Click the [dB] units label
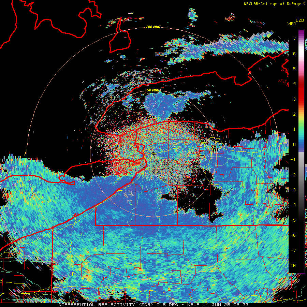Screen dimensions: 307x307 (x=291, y=24)
